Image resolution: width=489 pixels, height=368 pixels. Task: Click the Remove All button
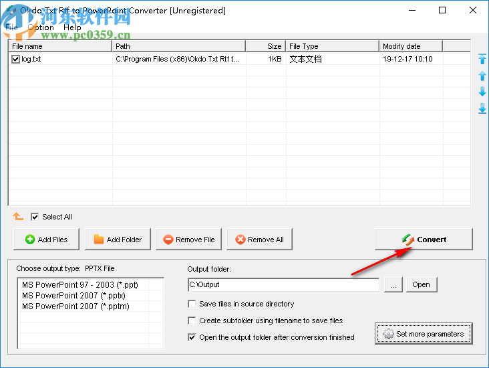[x=259, y=240]
